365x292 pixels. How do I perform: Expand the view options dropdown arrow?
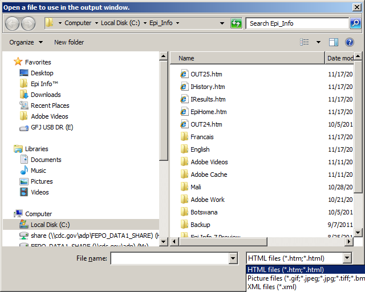coord(318,42)
